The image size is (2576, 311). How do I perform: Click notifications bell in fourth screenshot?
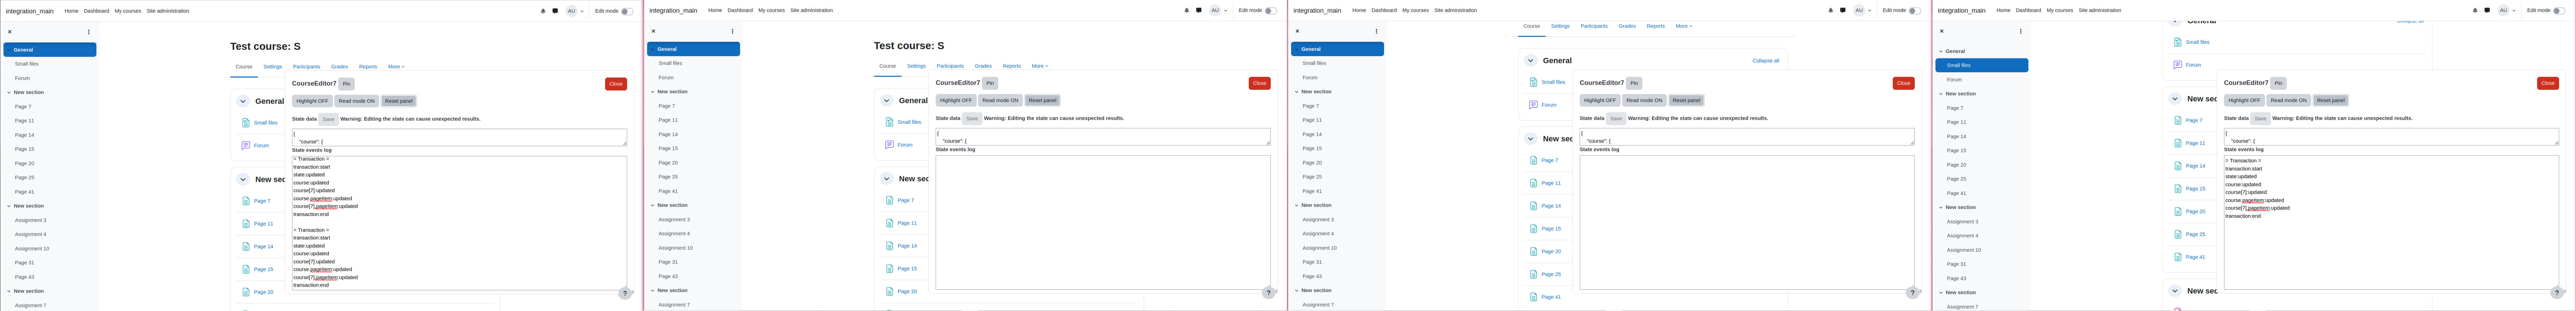[2475, 11]
